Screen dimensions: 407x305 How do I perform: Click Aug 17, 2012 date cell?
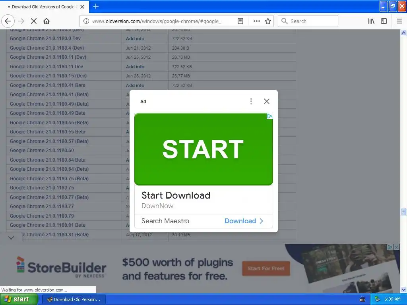pos(139,235)
